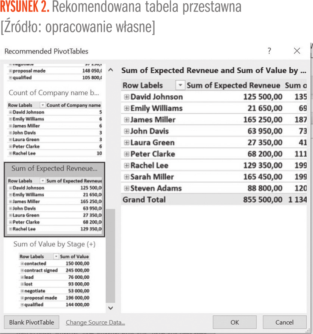Click the Help question mark icon
313x334 pixels.
click(269, 51)
